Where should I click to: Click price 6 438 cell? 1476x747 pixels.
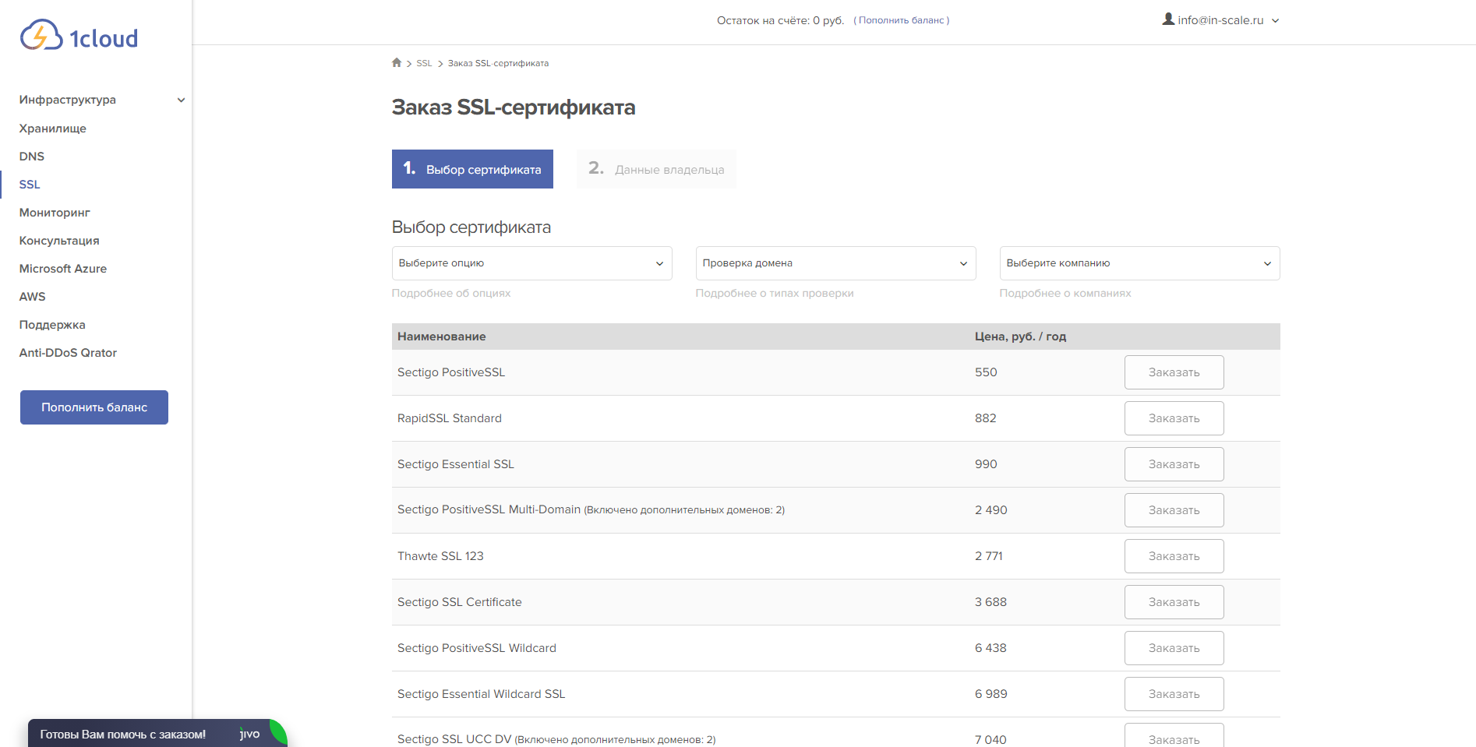pos(990,648)
